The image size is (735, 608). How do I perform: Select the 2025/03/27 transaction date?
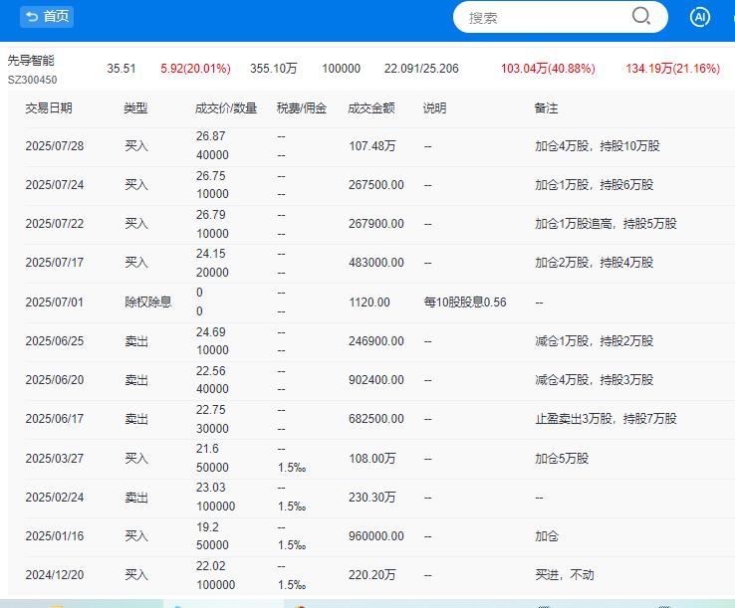point(55,459)
